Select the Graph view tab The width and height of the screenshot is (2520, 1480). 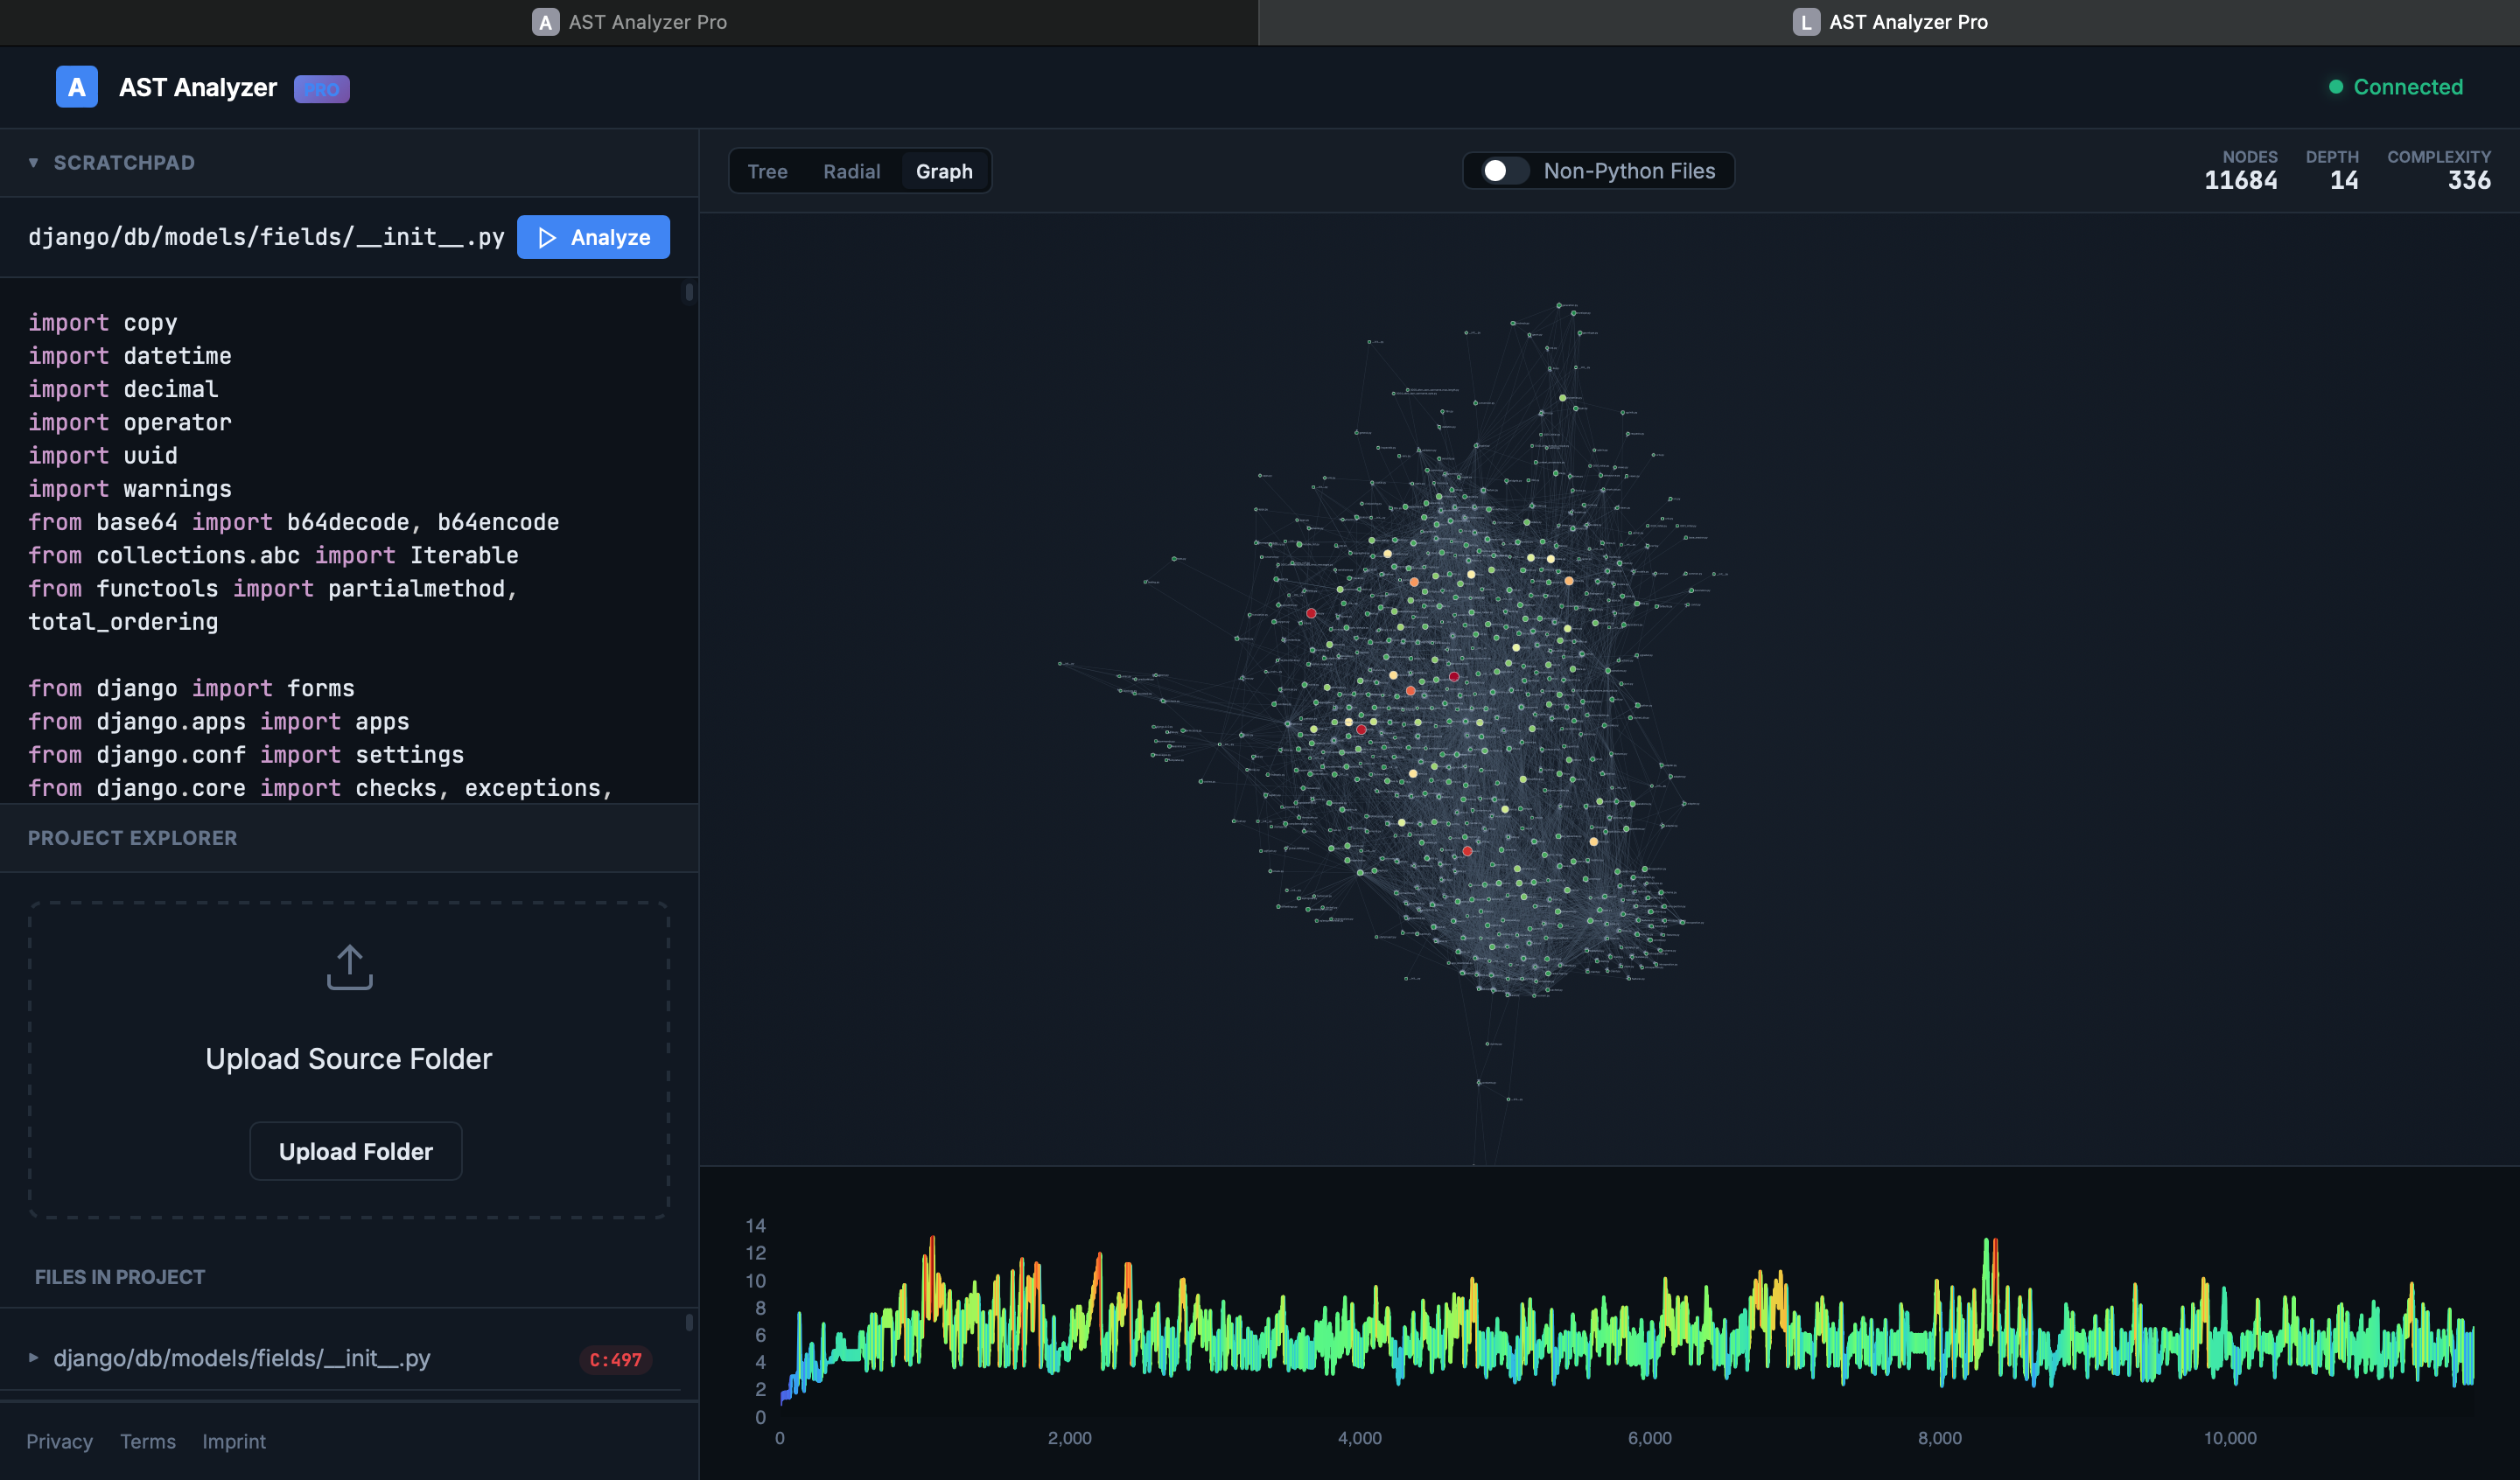point(944,171)
